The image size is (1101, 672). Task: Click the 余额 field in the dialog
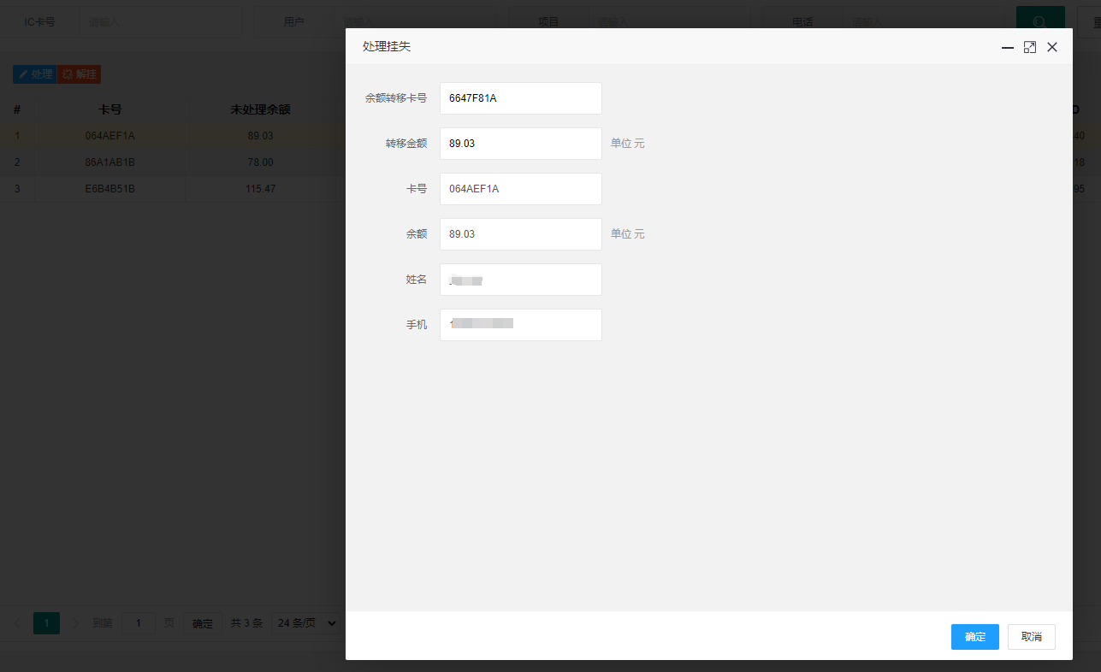(521, 234)
